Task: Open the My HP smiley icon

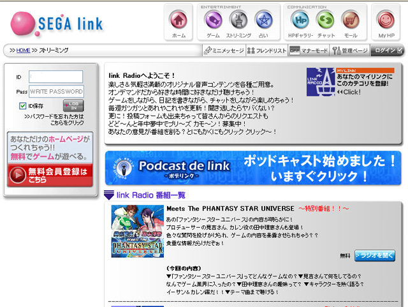Action: pyautogui.click(x=386, y=20)
